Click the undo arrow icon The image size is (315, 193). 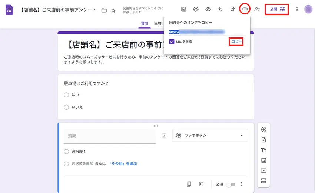(x=220, y=9)
